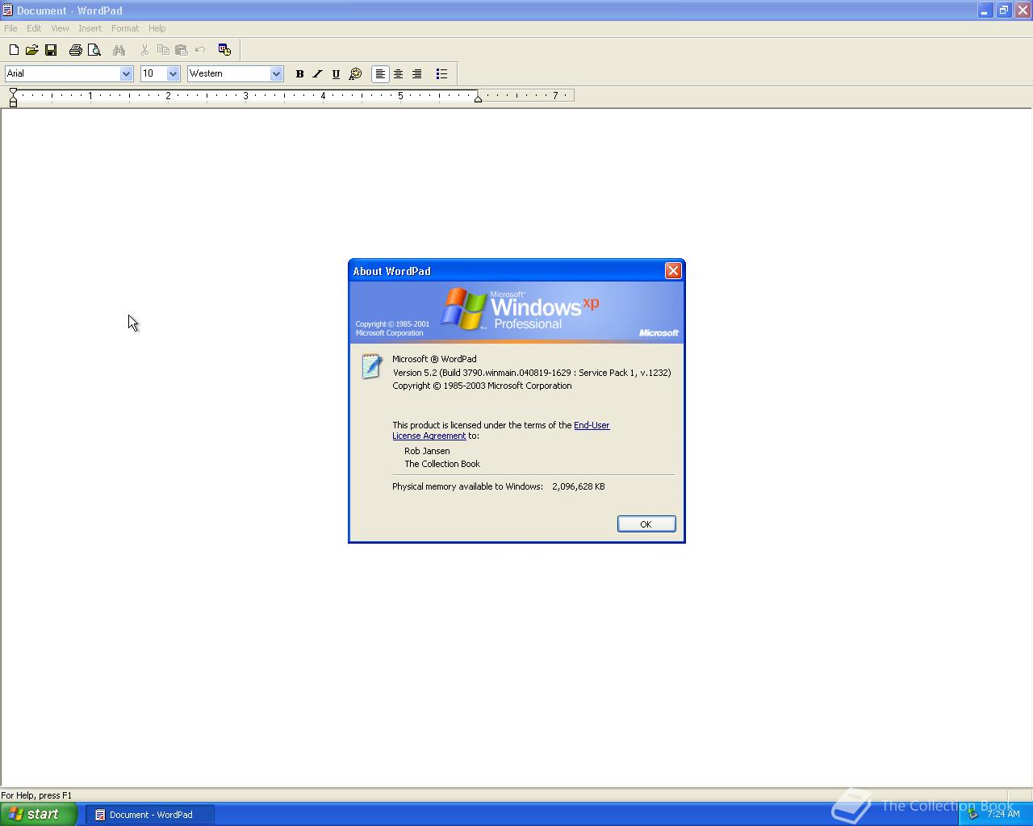Expand the Western script dropdown
Screen dimensions: 1033x826
click(x=276, y=73)
